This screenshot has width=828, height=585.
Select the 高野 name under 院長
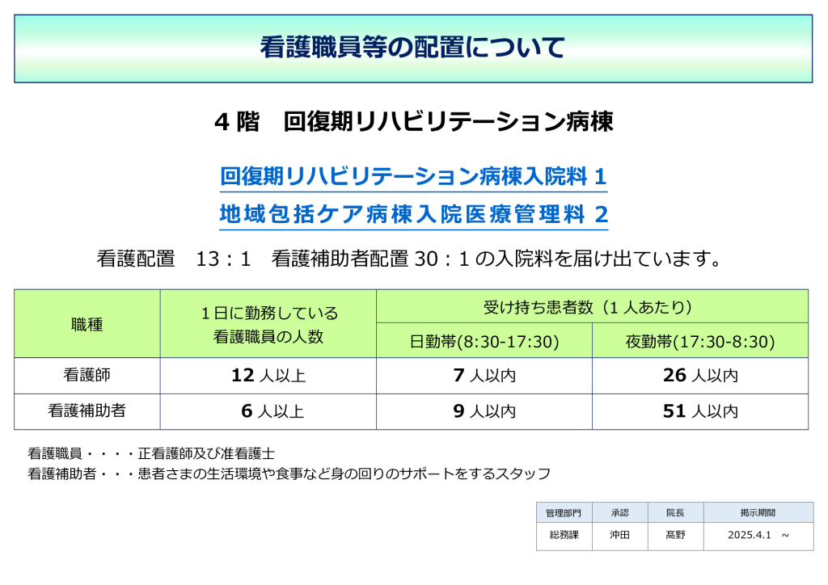coord(675,535)
